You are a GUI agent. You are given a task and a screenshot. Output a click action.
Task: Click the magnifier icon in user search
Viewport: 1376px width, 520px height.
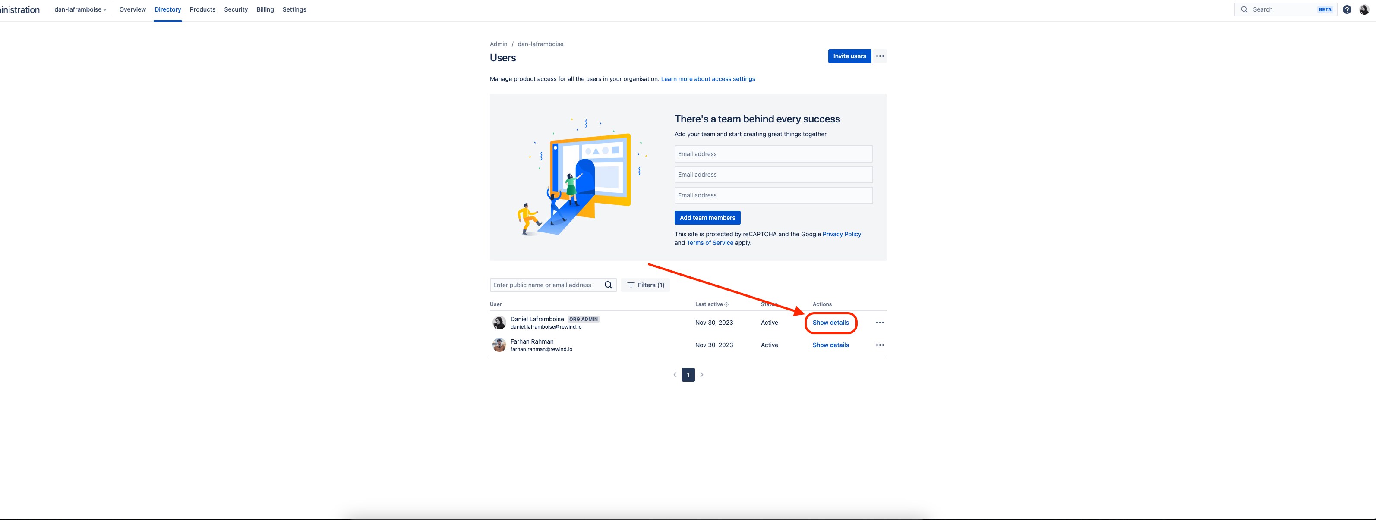609,285
